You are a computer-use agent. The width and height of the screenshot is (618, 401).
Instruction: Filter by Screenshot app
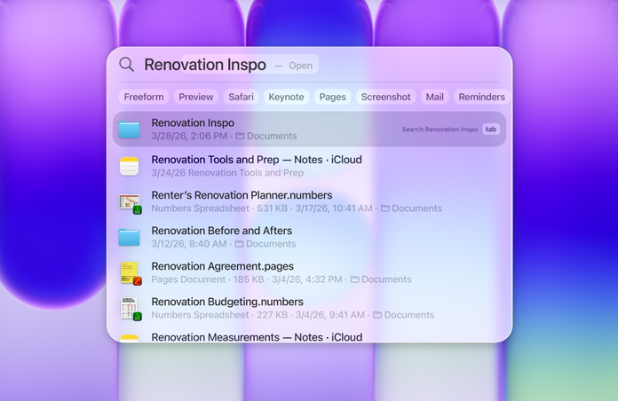tap(385, 97)
